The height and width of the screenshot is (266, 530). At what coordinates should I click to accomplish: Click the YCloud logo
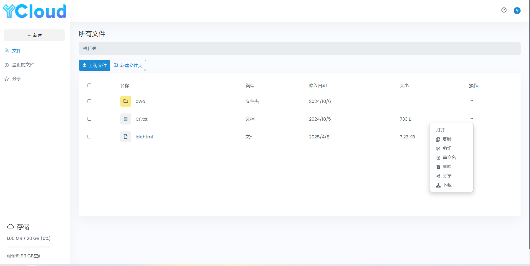[x=35, y=11]
